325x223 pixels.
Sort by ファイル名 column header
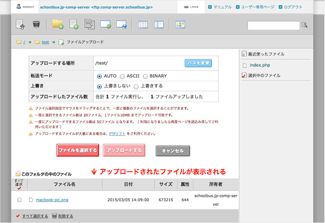[x=65, y=184]
